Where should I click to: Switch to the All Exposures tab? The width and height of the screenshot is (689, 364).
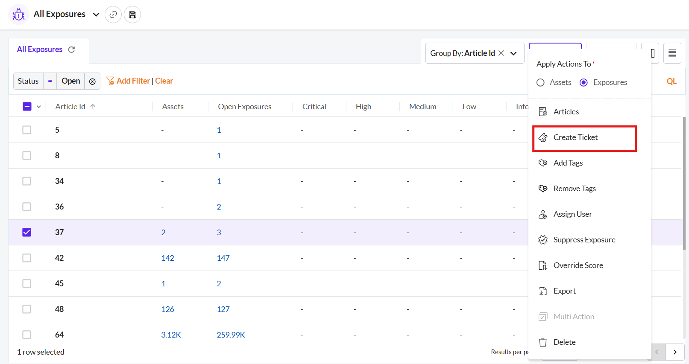coord(40,50)
